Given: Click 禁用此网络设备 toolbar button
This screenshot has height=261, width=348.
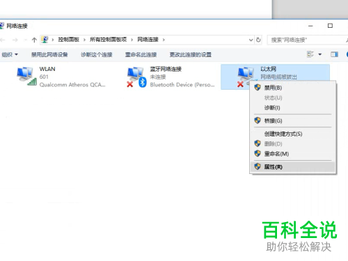Looking at the screenshot, I should coord(49,54).
